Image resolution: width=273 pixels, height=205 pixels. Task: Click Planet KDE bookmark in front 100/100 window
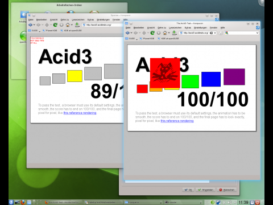tap(147, 39)
